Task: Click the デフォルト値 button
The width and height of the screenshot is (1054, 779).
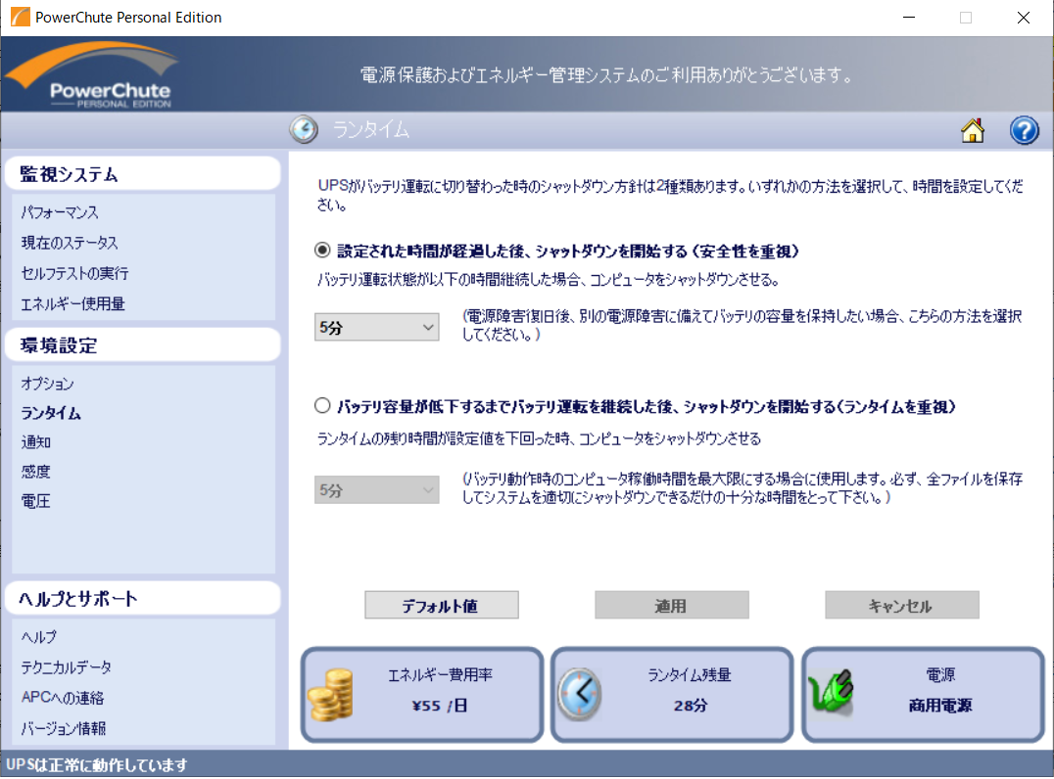Action: (x=442, y=605)
